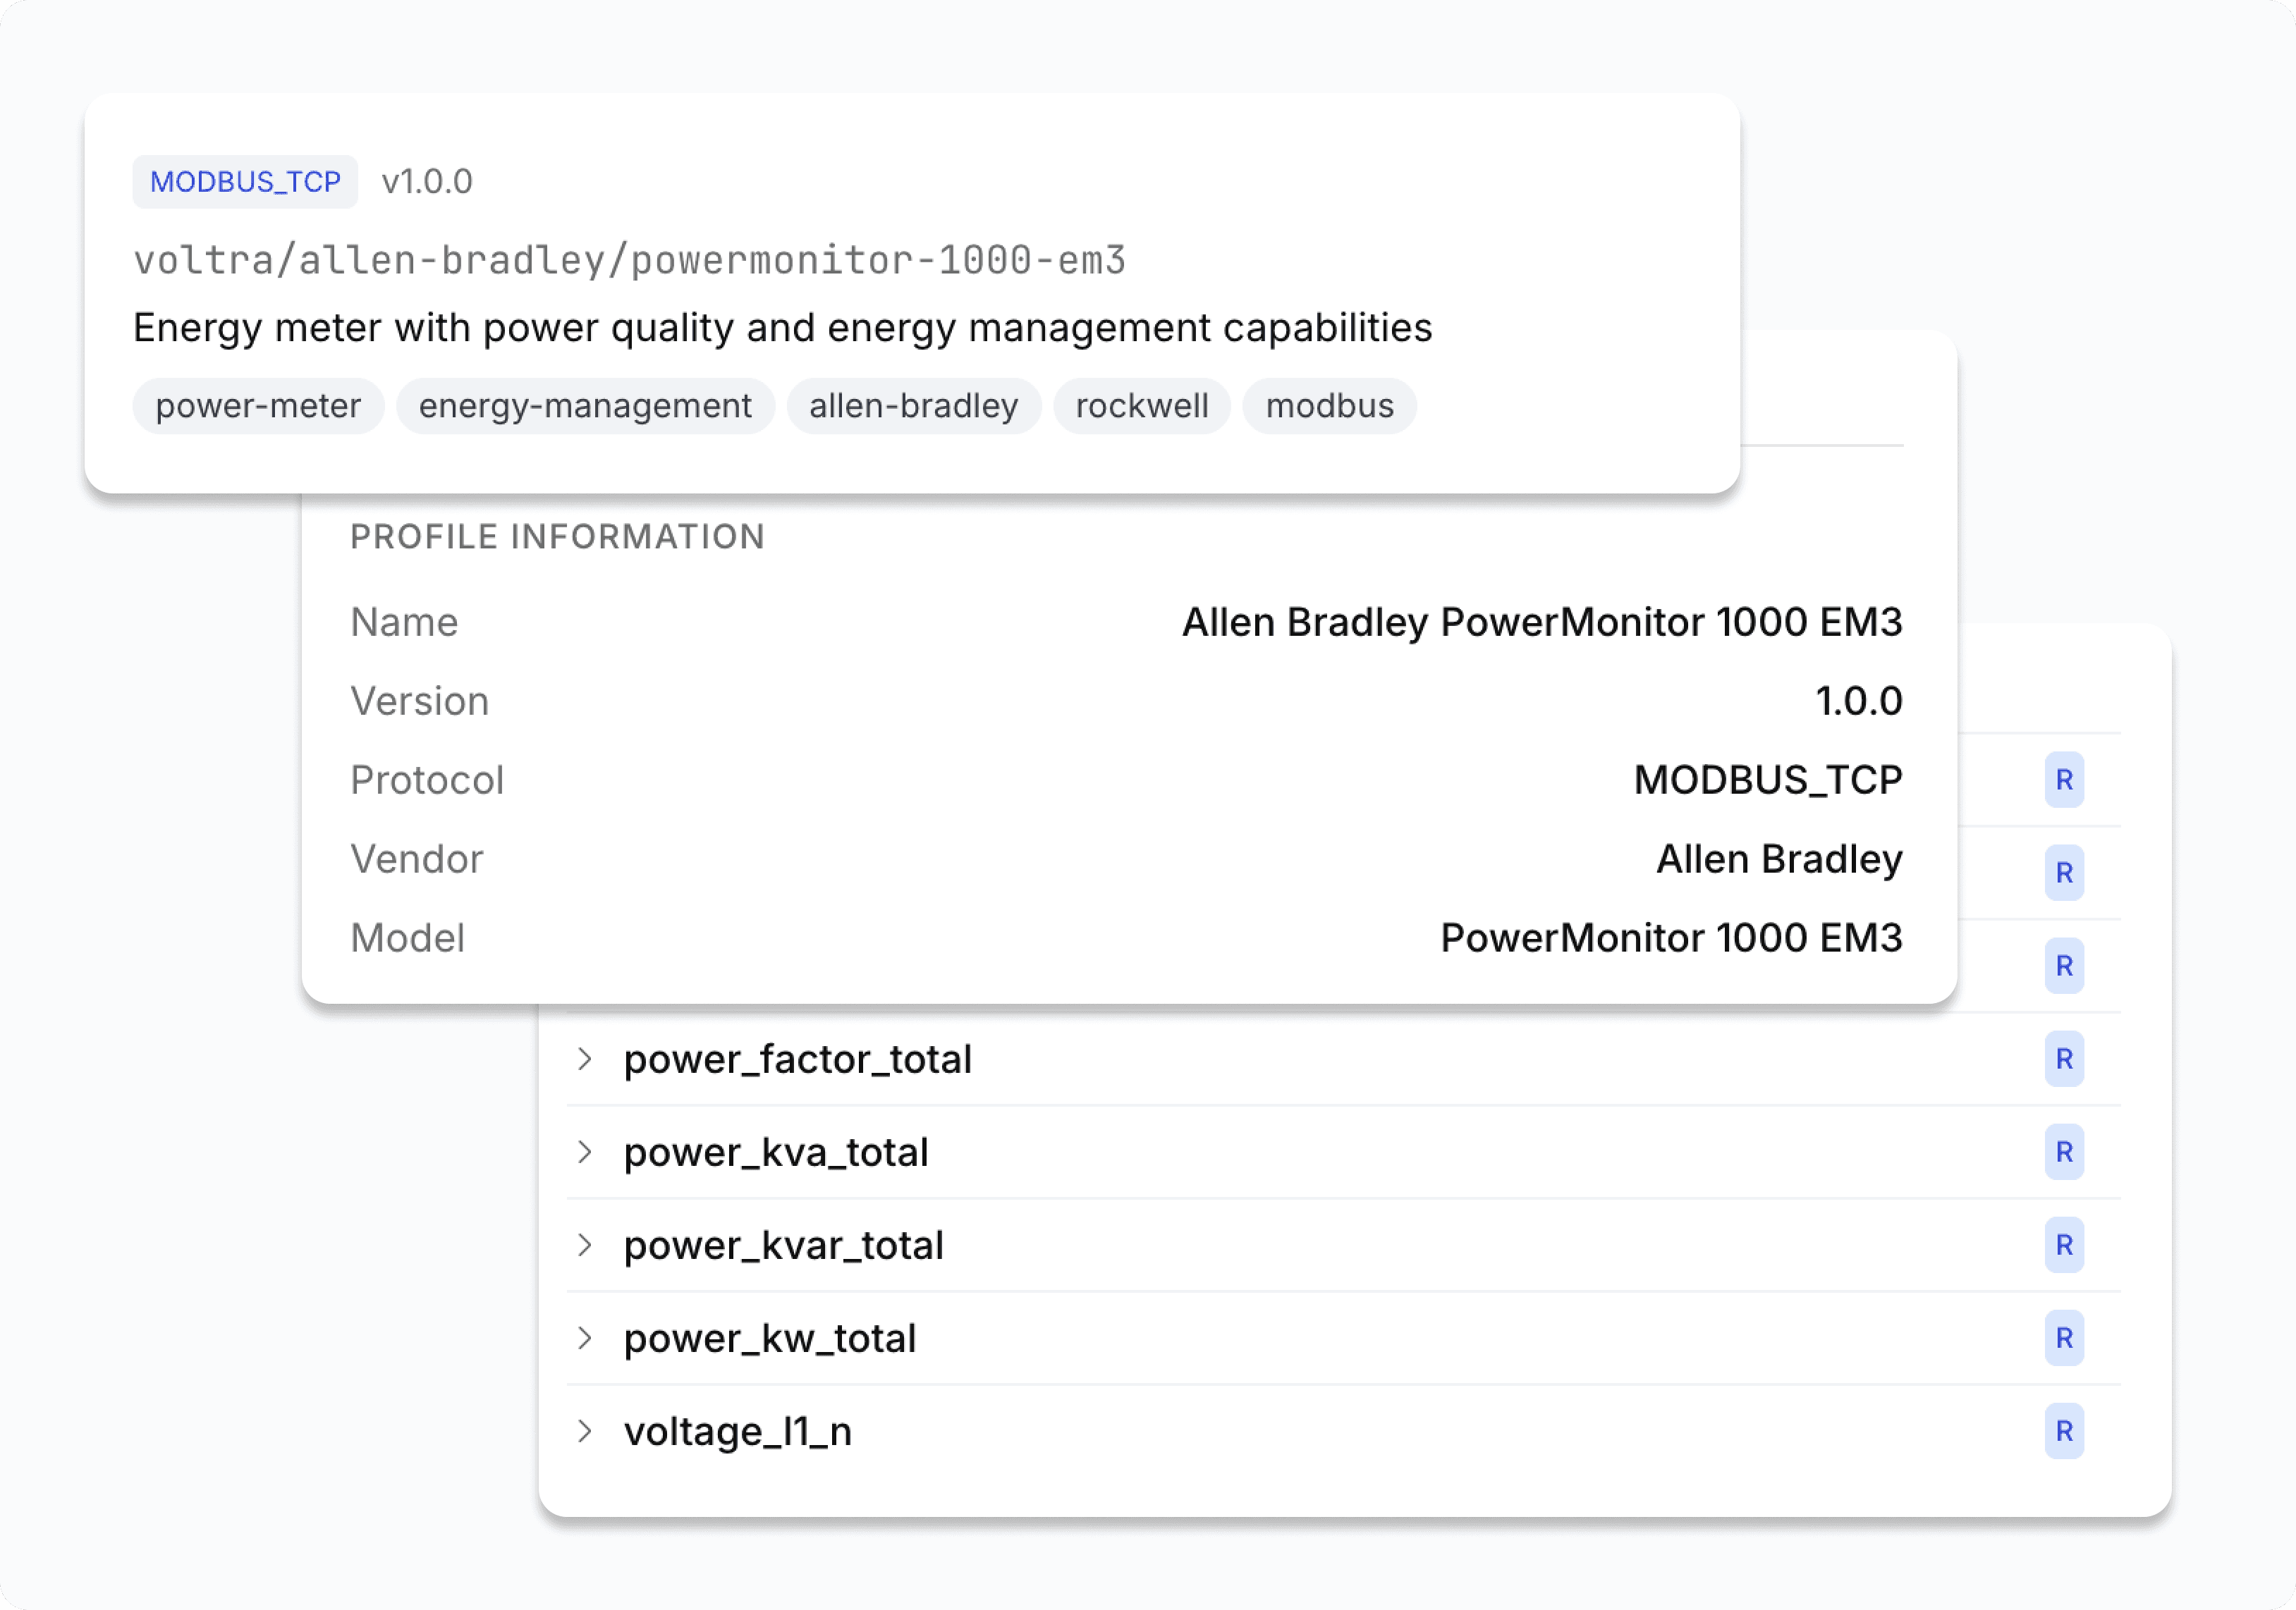Click the R badge on voltage_l1_n
2296x1610 pixels.
(2063, 1431)
